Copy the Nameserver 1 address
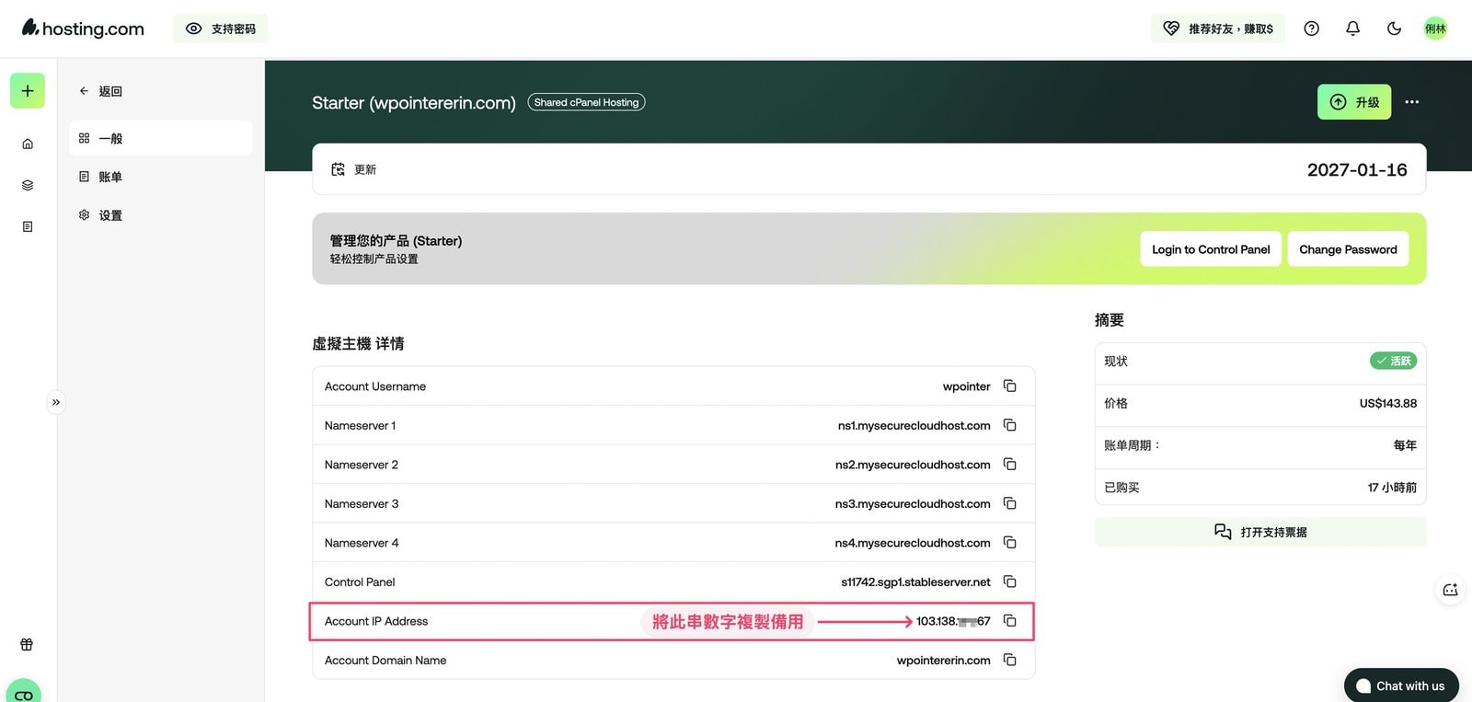 1009,425
